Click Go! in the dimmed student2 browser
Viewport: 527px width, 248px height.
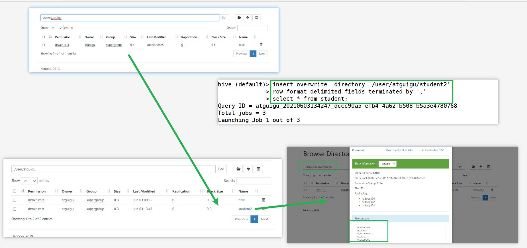[x=460, y=166]
